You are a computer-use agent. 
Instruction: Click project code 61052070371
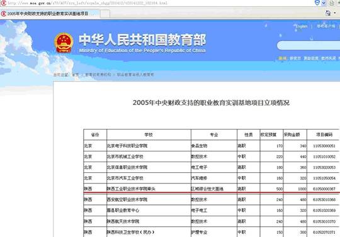point(324,233)
